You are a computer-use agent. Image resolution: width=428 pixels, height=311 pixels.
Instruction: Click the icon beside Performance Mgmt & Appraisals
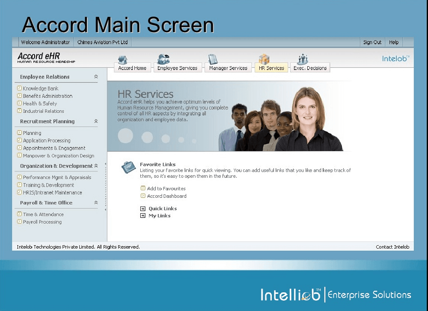pyautogui.click(x=19, y=177)
